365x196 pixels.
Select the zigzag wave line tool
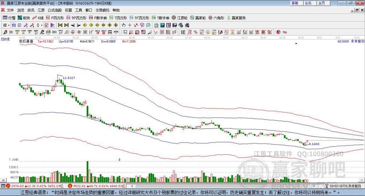point(156,32)
